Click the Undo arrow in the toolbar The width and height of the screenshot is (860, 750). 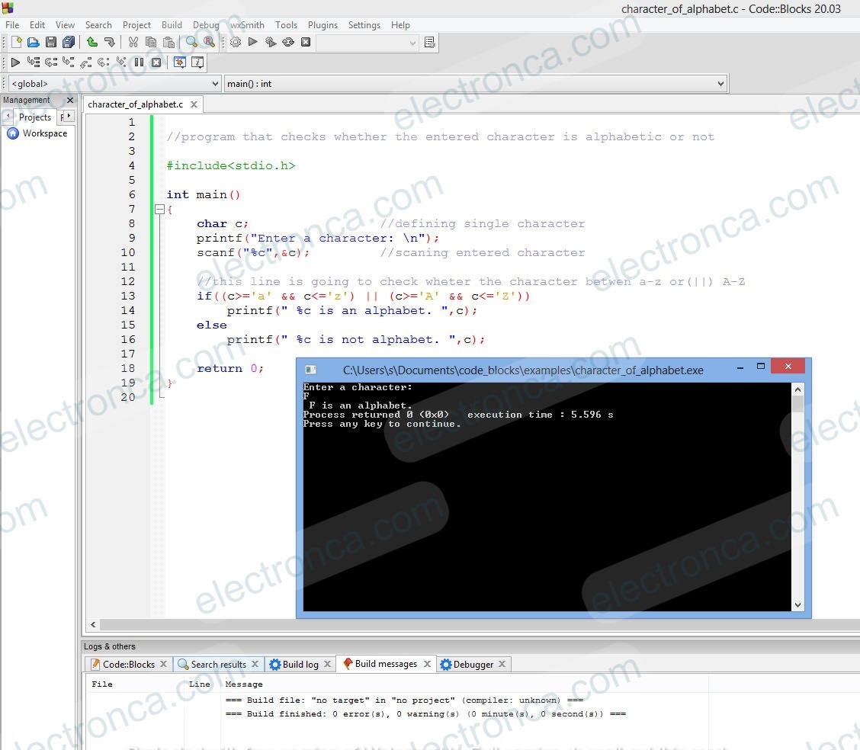(x=92, y=43)
